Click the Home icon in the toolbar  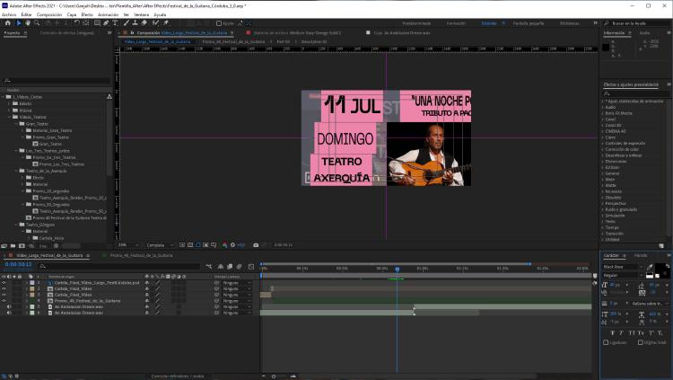pyautogui.click(x=7, y=23)
